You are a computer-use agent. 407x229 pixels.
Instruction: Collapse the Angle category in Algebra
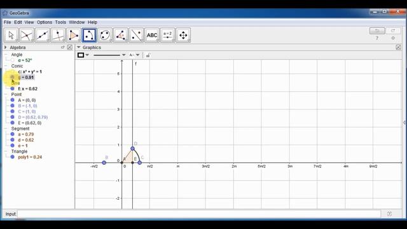(x=6, y=55)
